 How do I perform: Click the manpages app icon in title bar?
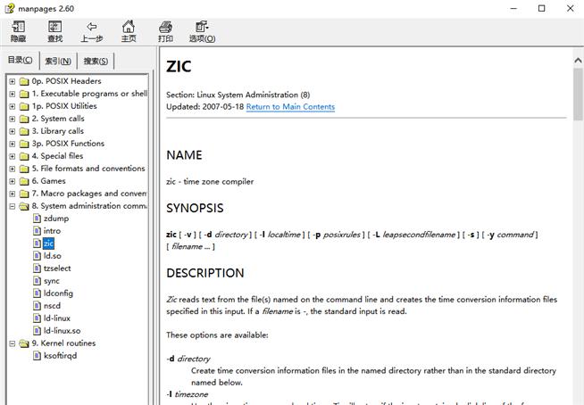[10, 8]
